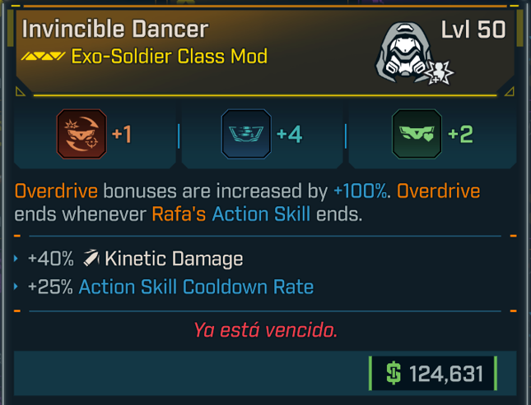The height and width of the screenshot is (405, 531).
Task: Select the +2 skill bonus label
Action: point(460,134)
